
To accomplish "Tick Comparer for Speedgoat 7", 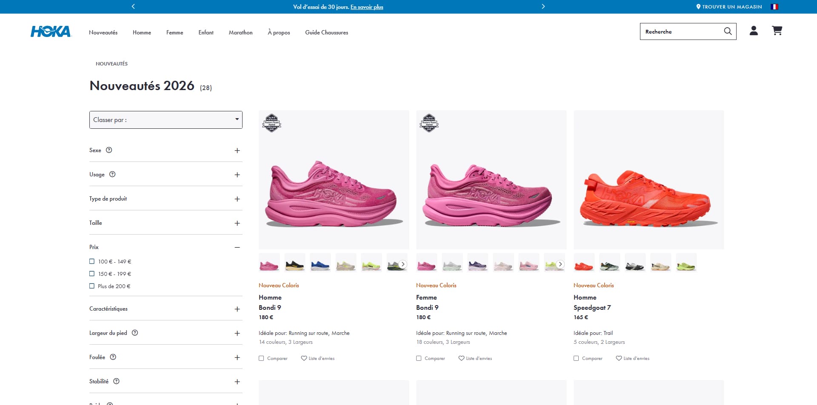I will click(x=576, y=358).
